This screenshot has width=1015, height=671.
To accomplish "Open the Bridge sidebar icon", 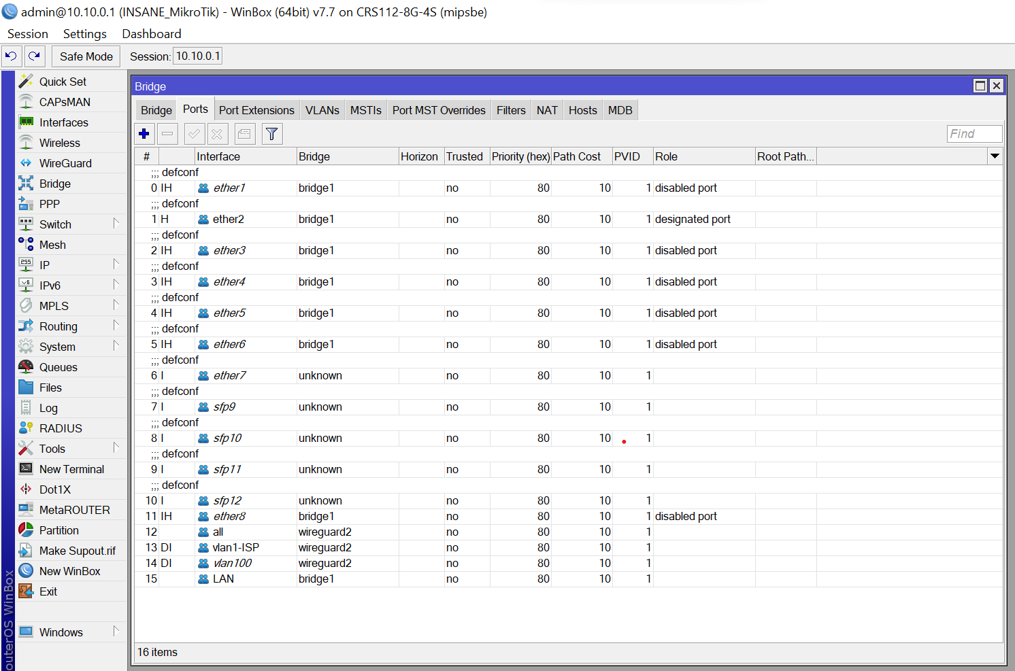I will pyautogui.click(x=26, y=184).
